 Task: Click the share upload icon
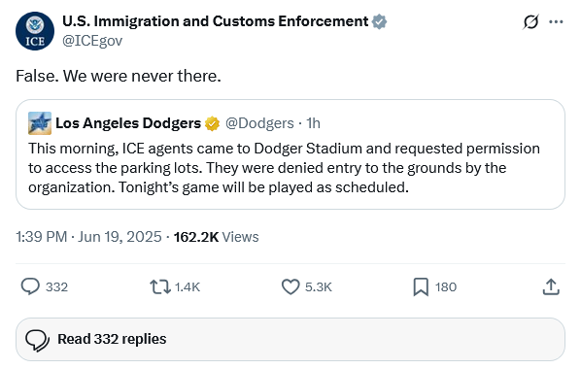pyautogui.click(x=551, y=286)
